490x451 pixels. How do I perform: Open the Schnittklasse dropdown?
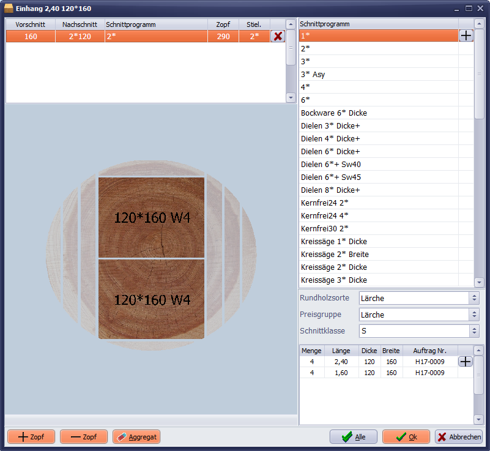tap(474, 330)
